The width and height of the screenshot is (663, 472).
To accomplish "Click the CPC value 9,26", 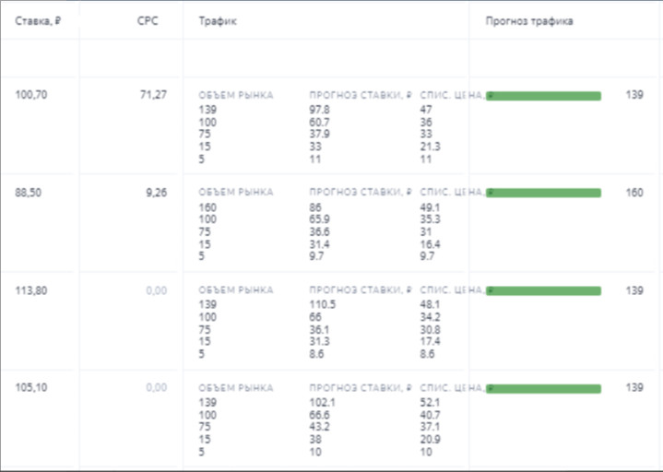I will [x=156, y=193].
